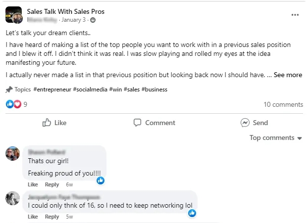This screenshot has height=223, width=307.
Task: Reply to the "Freaking proud of you" comment
Action: pyautogui.click(x=52, y=184)
